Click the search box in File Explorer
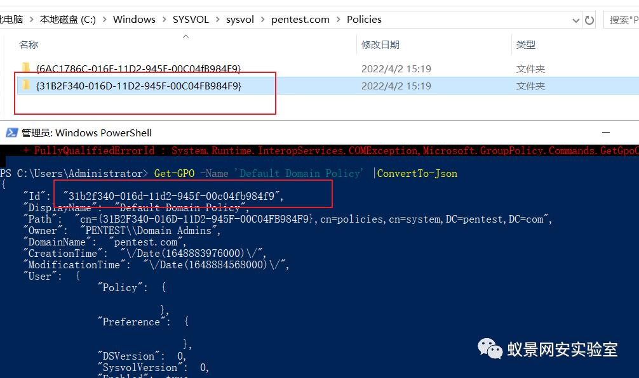This screenshot has width=639, height=378. pos(622,20)
